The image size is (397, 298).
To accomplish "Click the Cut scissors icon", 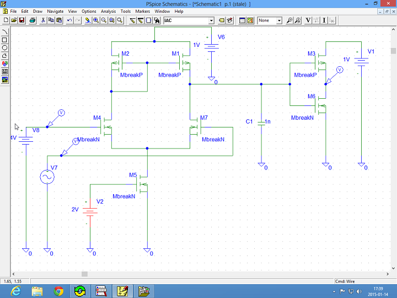I will (x=43, y=20).
